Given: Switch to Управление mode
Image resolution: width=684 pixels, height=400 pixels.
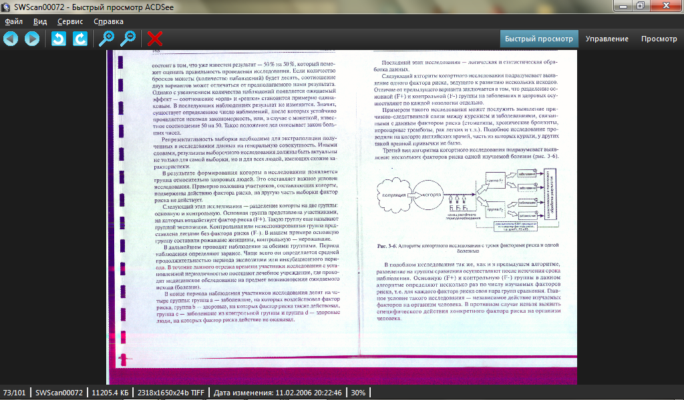Looking at the screenshot, I should 607,39.
